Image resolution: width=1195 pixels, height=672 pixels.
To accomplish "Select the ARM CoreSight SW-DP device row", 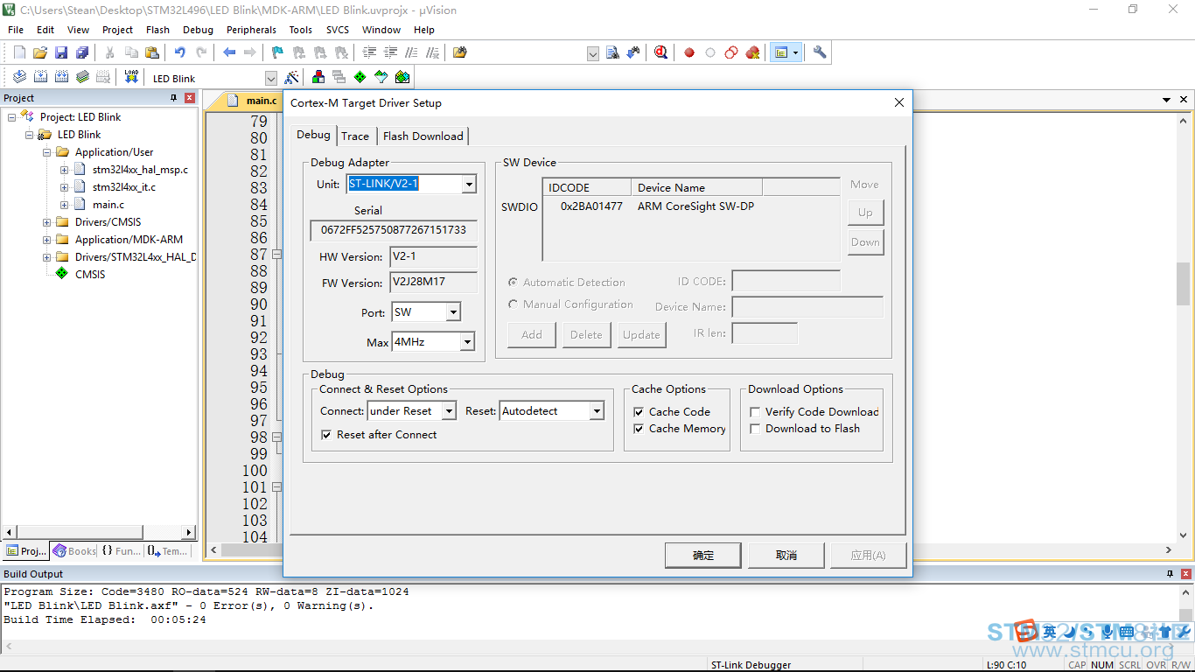I will (x=691, y=206).
